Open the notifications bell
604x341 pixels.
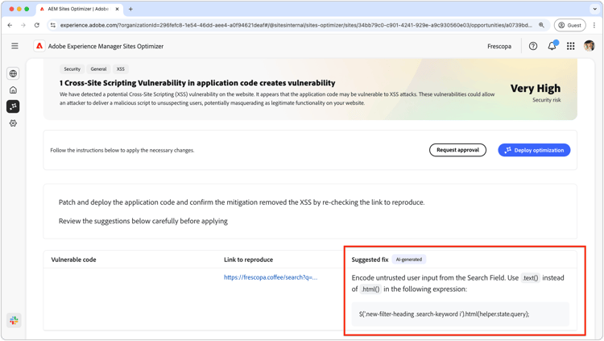(x=552, y=46)
